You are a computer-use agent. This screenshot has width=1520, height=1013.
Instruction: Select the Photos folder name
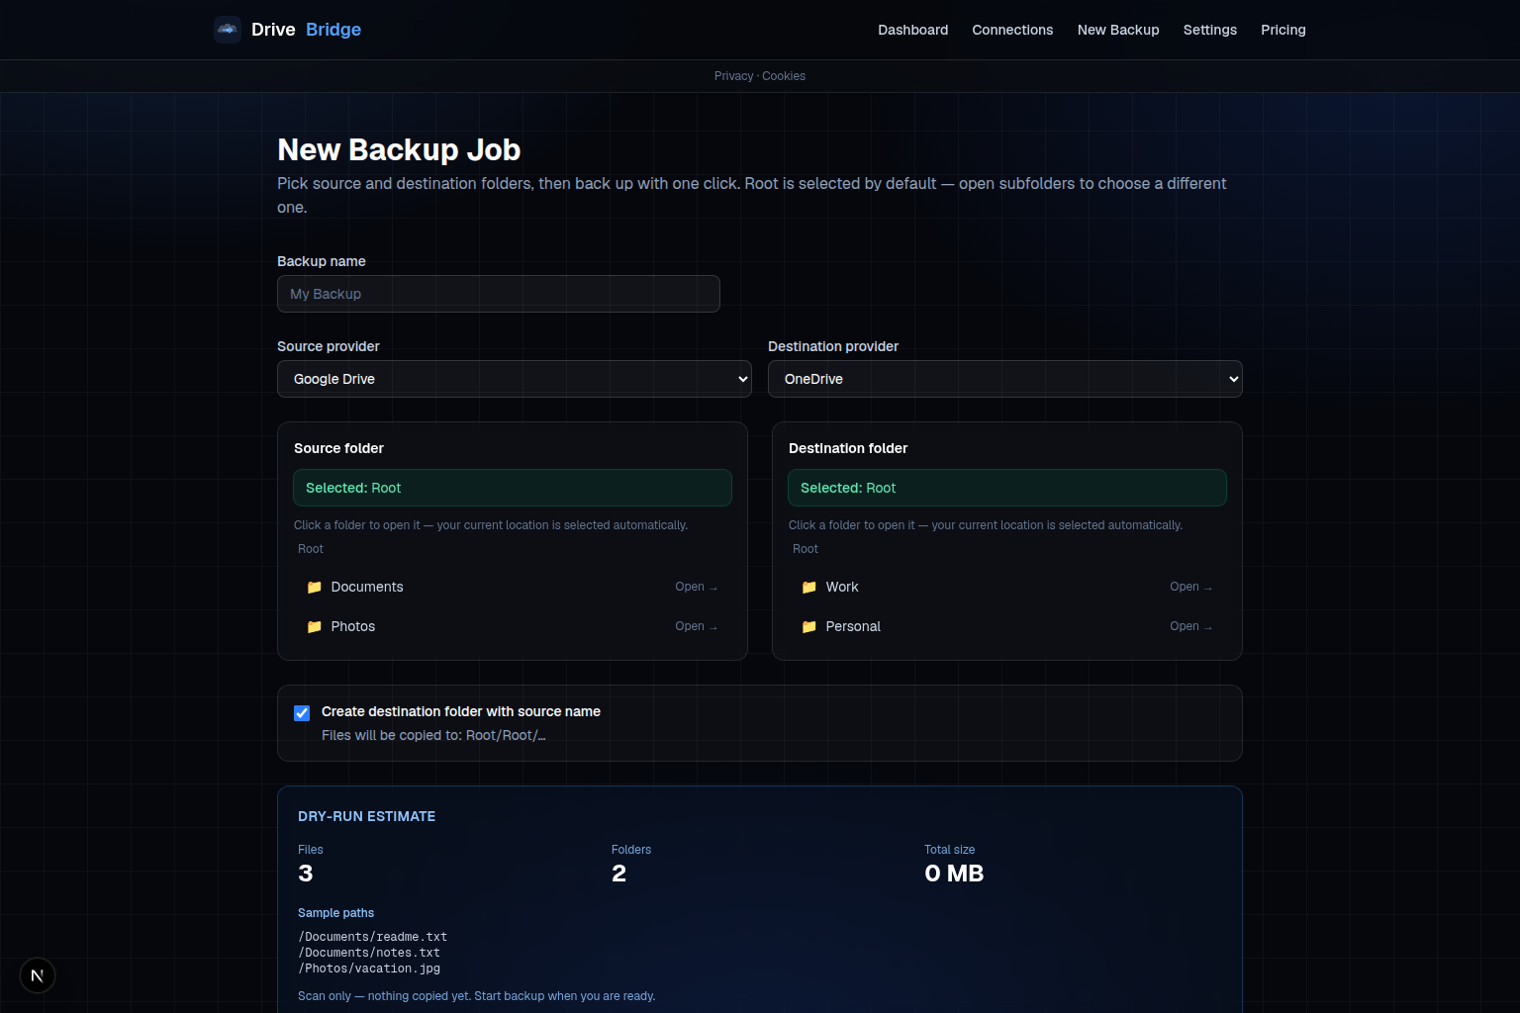tap(353, 626)
